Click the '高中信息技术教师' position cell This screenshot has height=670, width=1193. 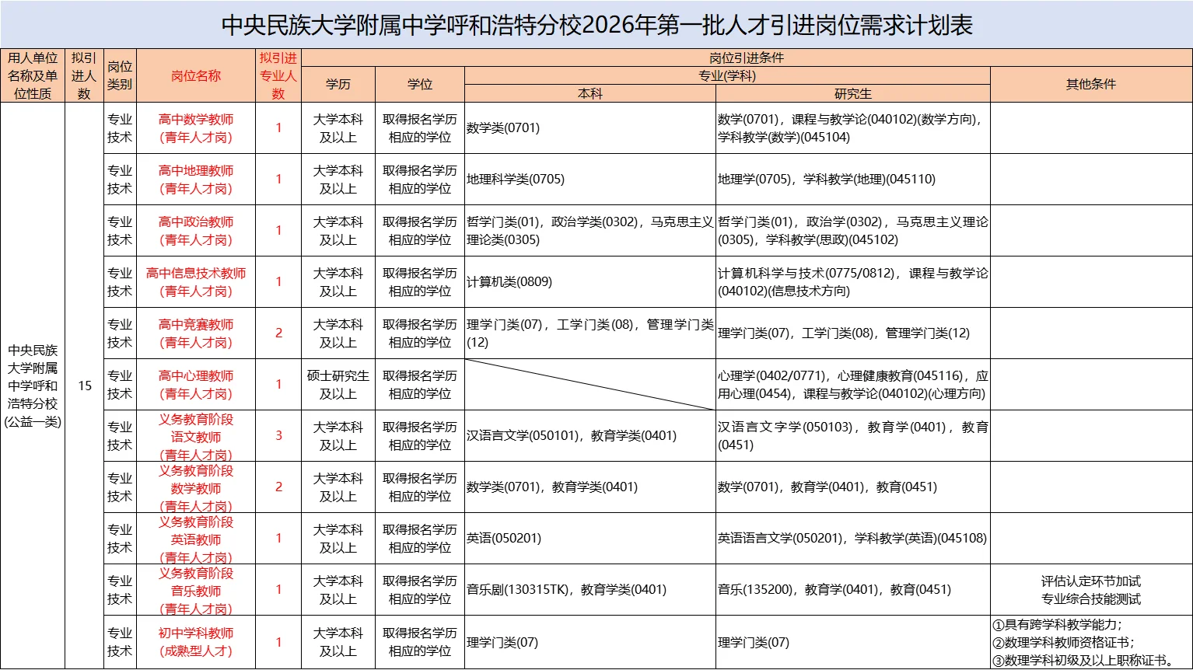coord(196,282)
